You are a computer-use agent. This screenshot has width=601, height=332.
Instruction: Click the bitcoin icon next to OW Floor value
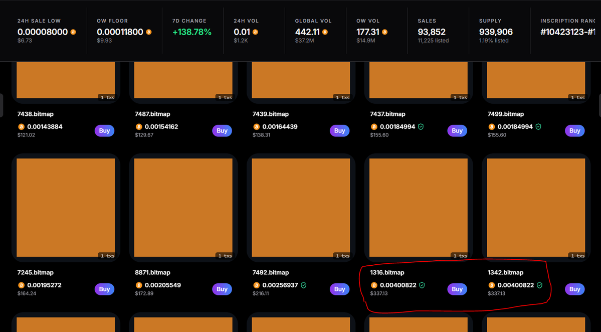pyautogui.click(x=149, y=32)
